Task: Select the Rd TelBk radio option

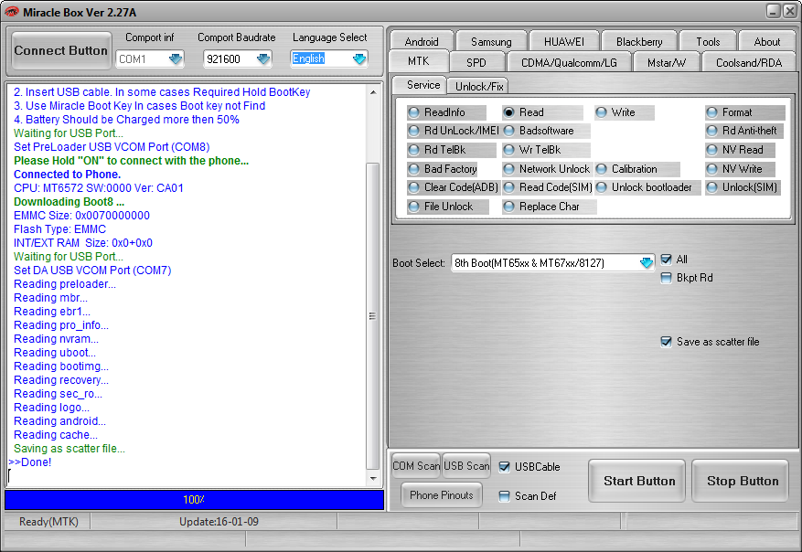Action: click(x=451, y=150)
